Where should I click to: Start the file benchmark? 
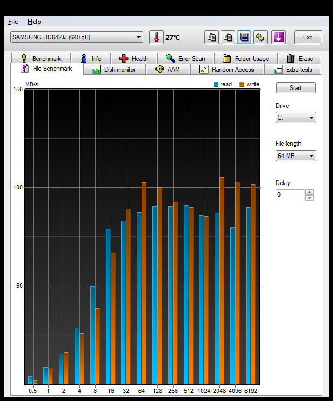pos(296,88)
